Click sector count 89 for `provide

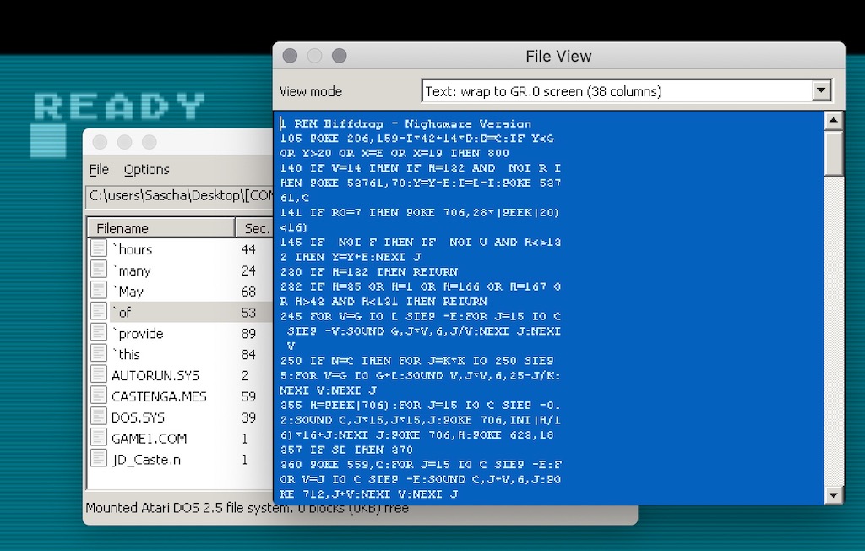pyautogui.click(x=248, y=334)
